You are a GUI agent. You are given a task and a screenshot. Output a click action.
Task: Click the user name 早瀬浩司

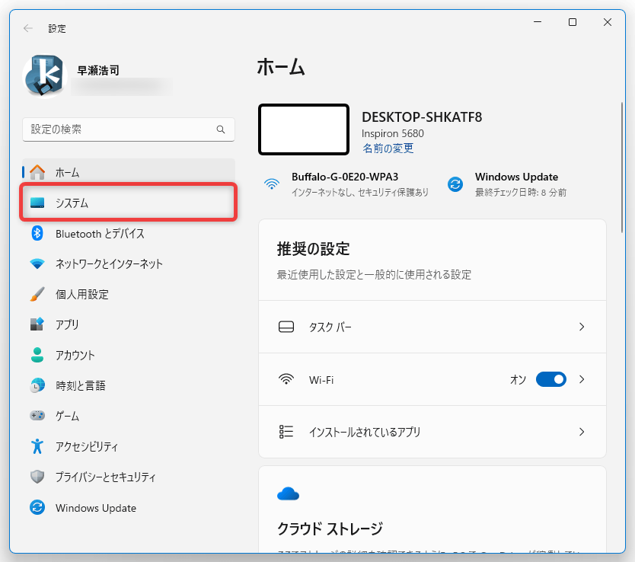pyautogui.click(x=98, y=71)
